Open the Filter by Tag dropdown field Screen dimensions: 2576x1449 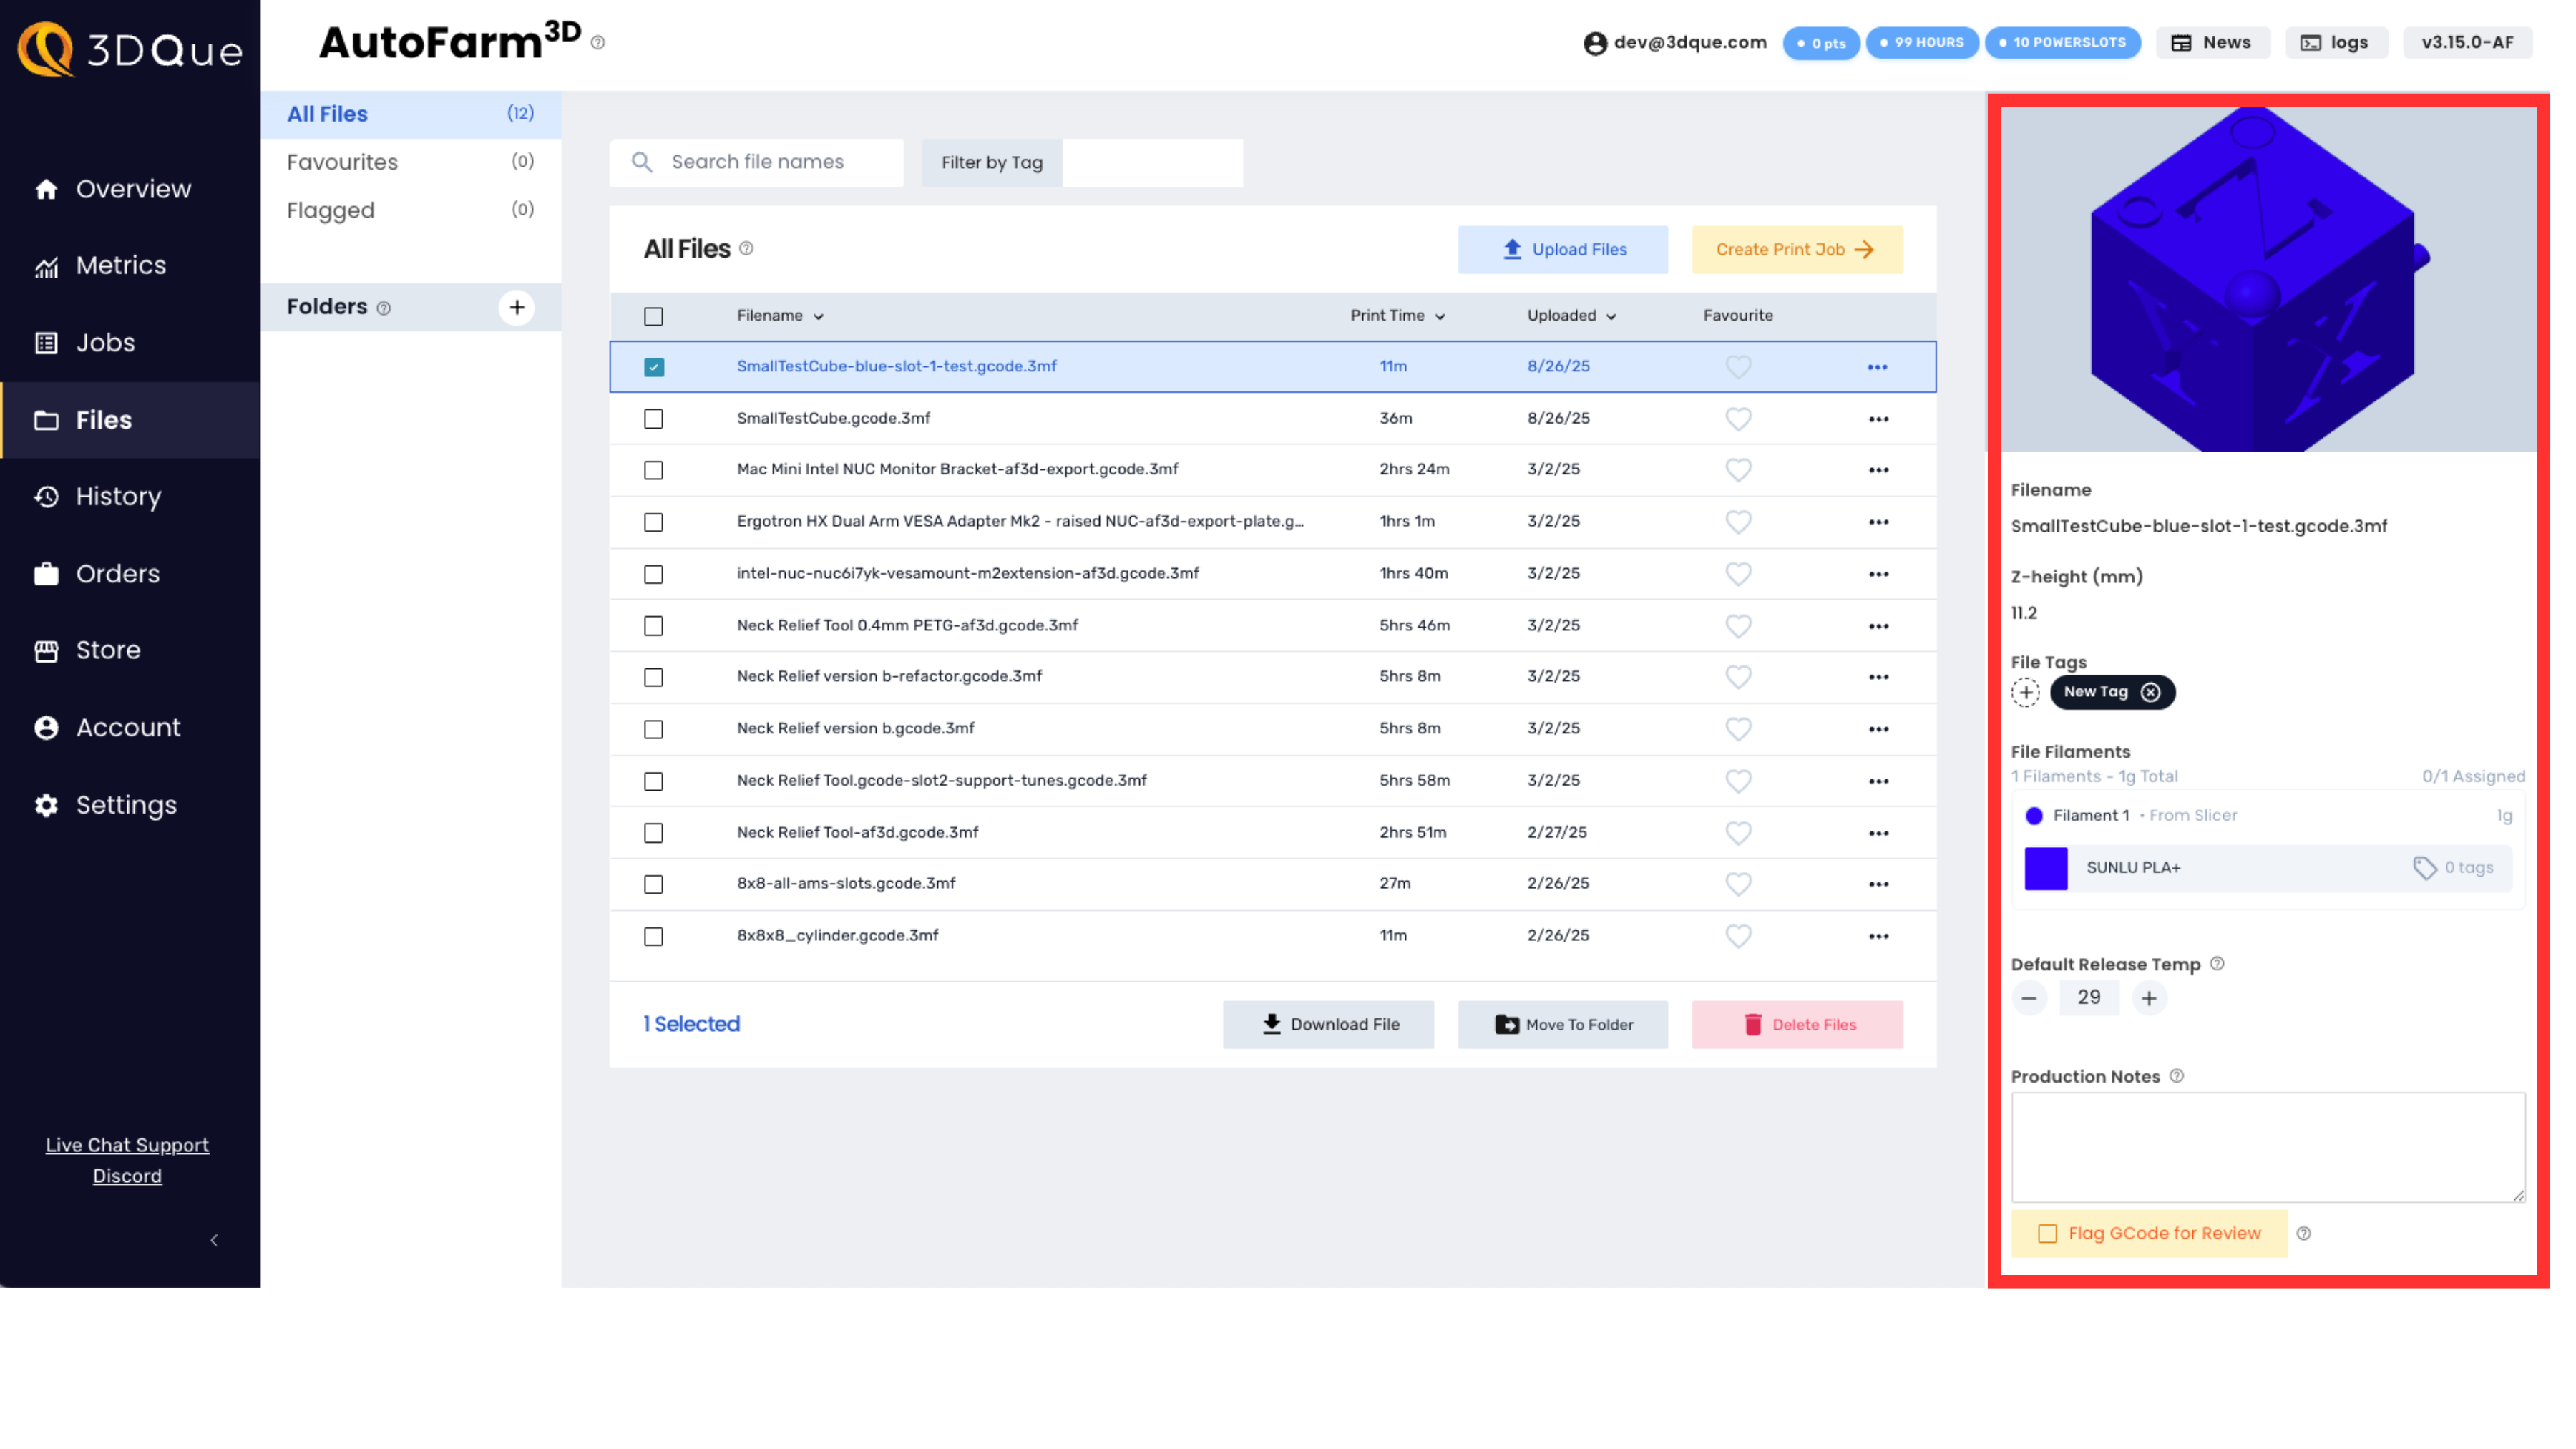click(1152, 162)
